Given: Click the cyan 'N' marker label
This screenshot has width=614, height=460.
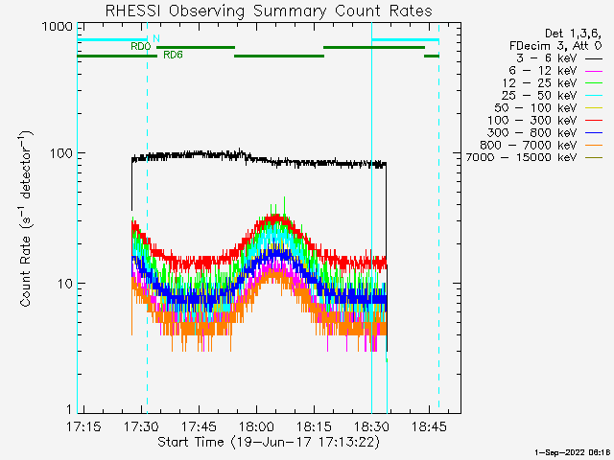Looking at the screenshot, I should pos(156,38).
